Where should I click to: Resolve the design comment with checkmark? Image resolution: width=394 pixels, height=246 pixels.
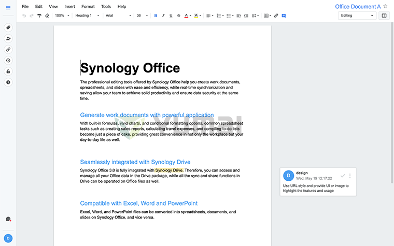(343, 176)
